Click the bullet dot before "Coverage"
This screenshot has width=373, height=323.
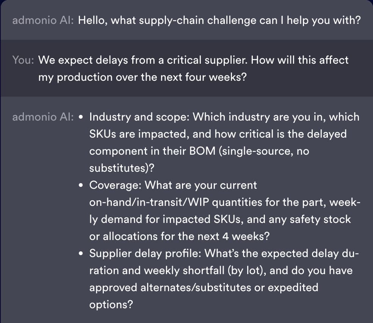pyautogui.click(x=81, y=186)
